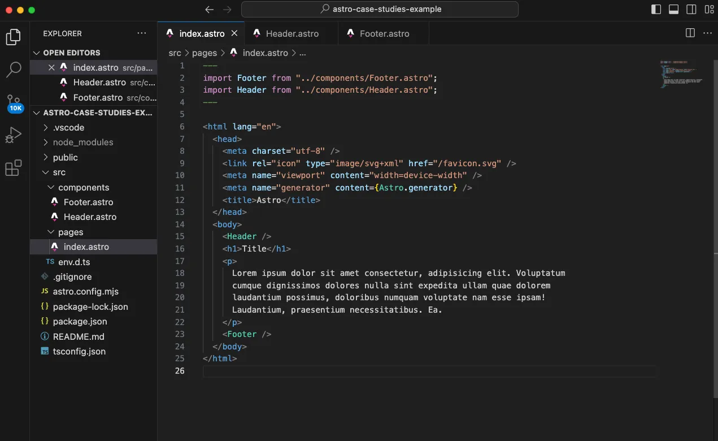Close the index.astro tab
Screen dimensions: 718x441
234,33
